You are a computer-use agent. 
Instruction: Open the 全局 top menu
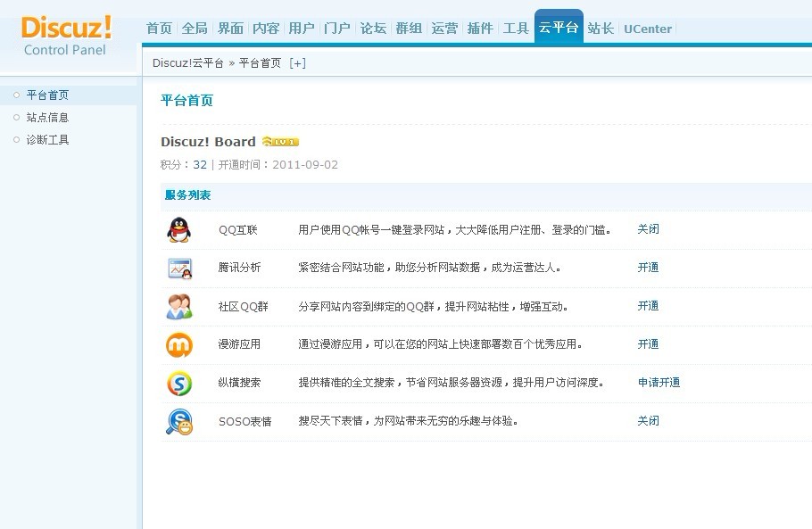point(195,28)
